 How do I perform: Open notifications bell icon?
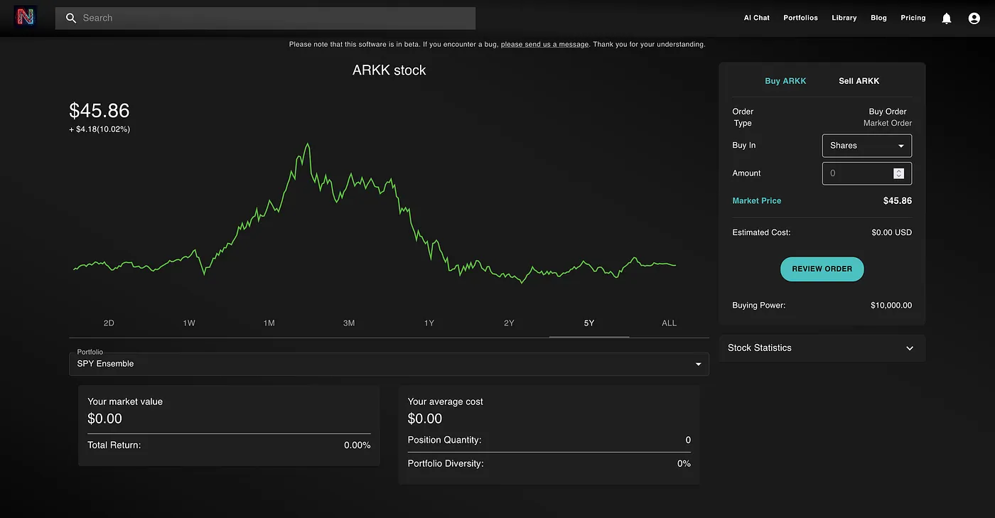(947, 18)
